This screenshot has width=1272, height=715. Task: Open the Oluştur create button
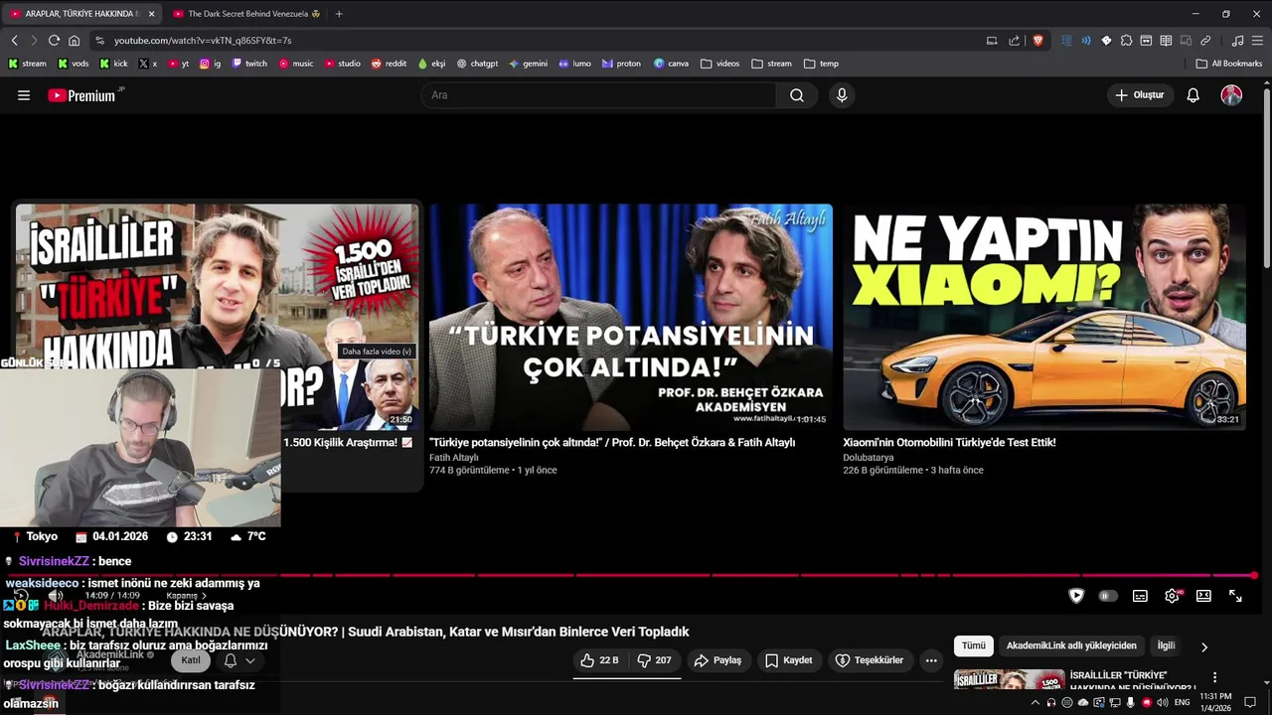point(1140,95)
